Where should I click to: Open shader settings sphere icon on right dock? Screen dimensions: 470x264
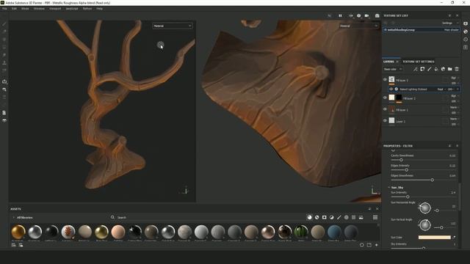click(466, 32)
